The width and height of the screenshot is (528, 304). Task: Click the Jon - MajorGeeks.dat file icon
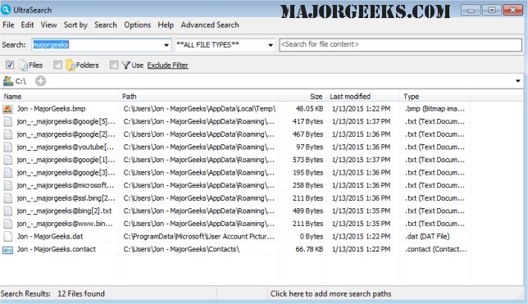(7, 236)
